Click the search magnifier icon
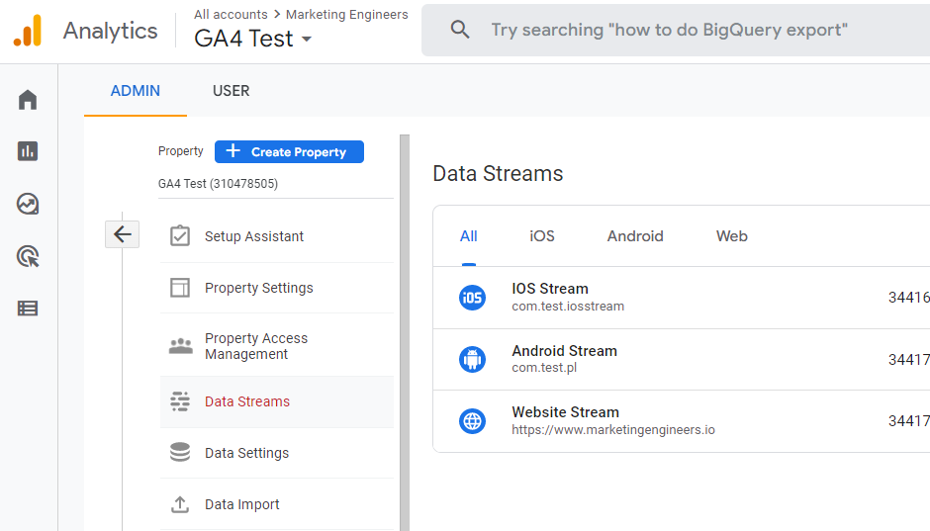Viewport: 930px width, 531px height. pos(460,29)
